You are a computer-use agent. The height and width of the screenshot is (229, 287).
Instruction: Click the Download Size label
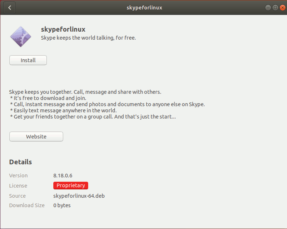27,205
